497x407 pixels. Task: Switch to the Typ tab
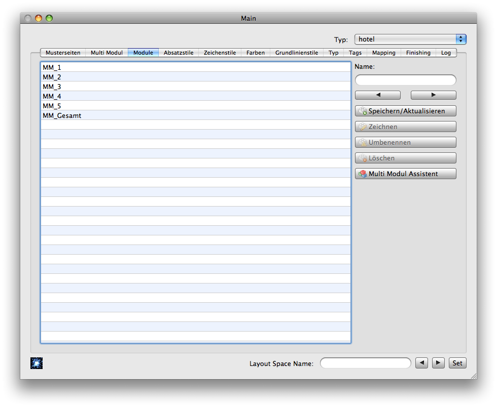pyautogui.click(x=334, y=53)
